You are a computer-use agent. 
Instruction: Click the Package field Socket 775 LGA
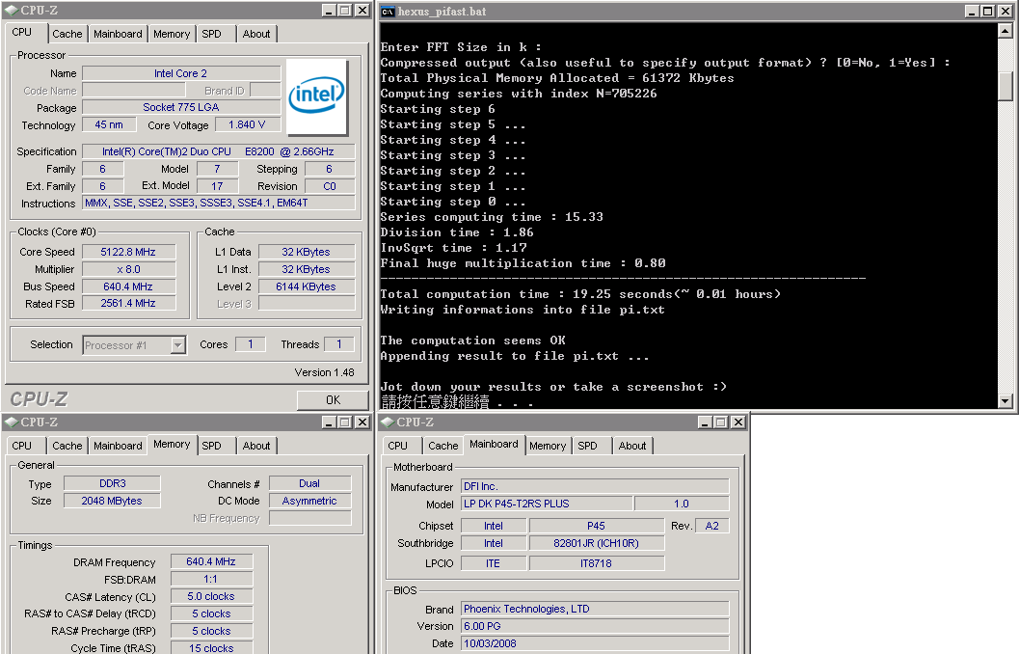(x=181, y=107)
